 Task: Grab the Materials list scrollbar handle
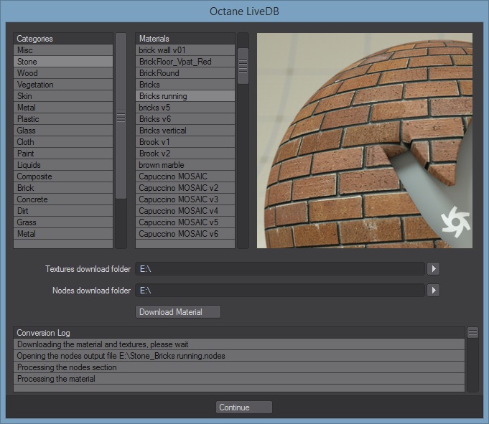[243, 66]
